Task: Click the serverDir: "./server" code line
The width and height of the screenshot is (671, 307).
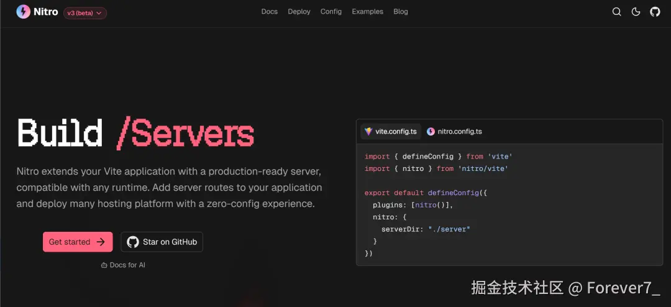Action: click(426, 229)
